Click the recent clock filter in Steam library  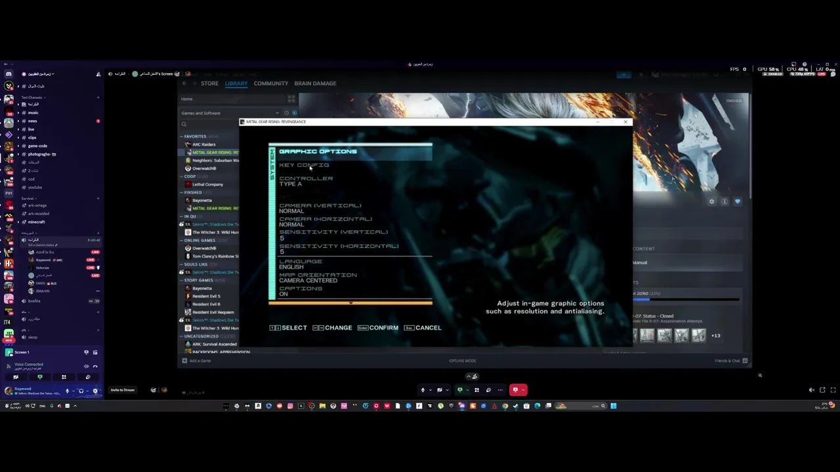286,113
